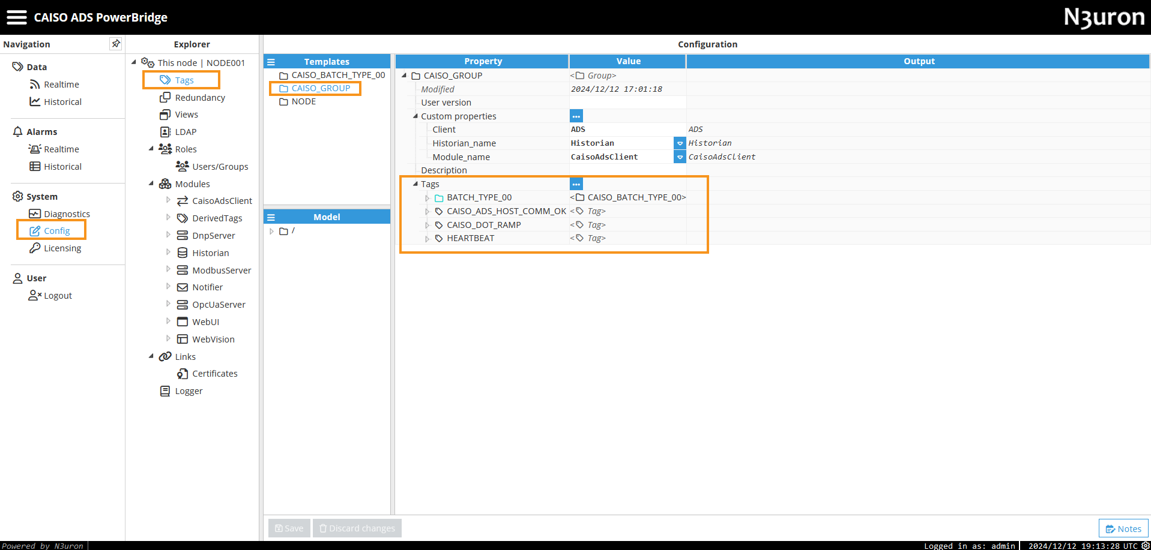1151x550 pixels.
Task: Open Custom properties options menu
Action: (x=576, y=116)
